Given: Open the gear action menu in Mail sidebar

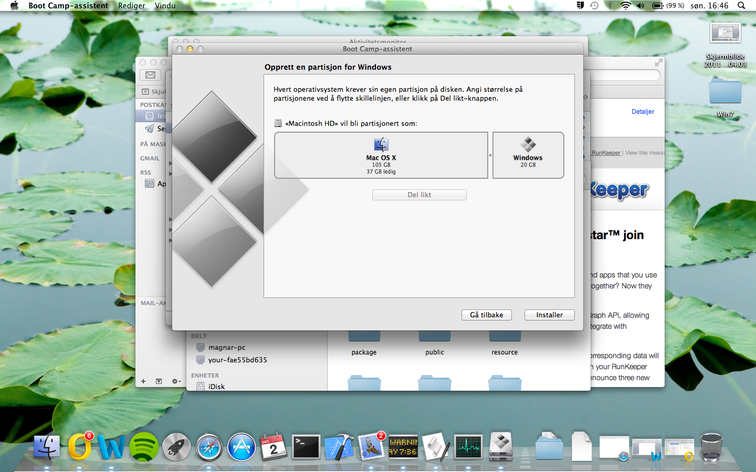Looking at the screenshot, I should [176, 381].
